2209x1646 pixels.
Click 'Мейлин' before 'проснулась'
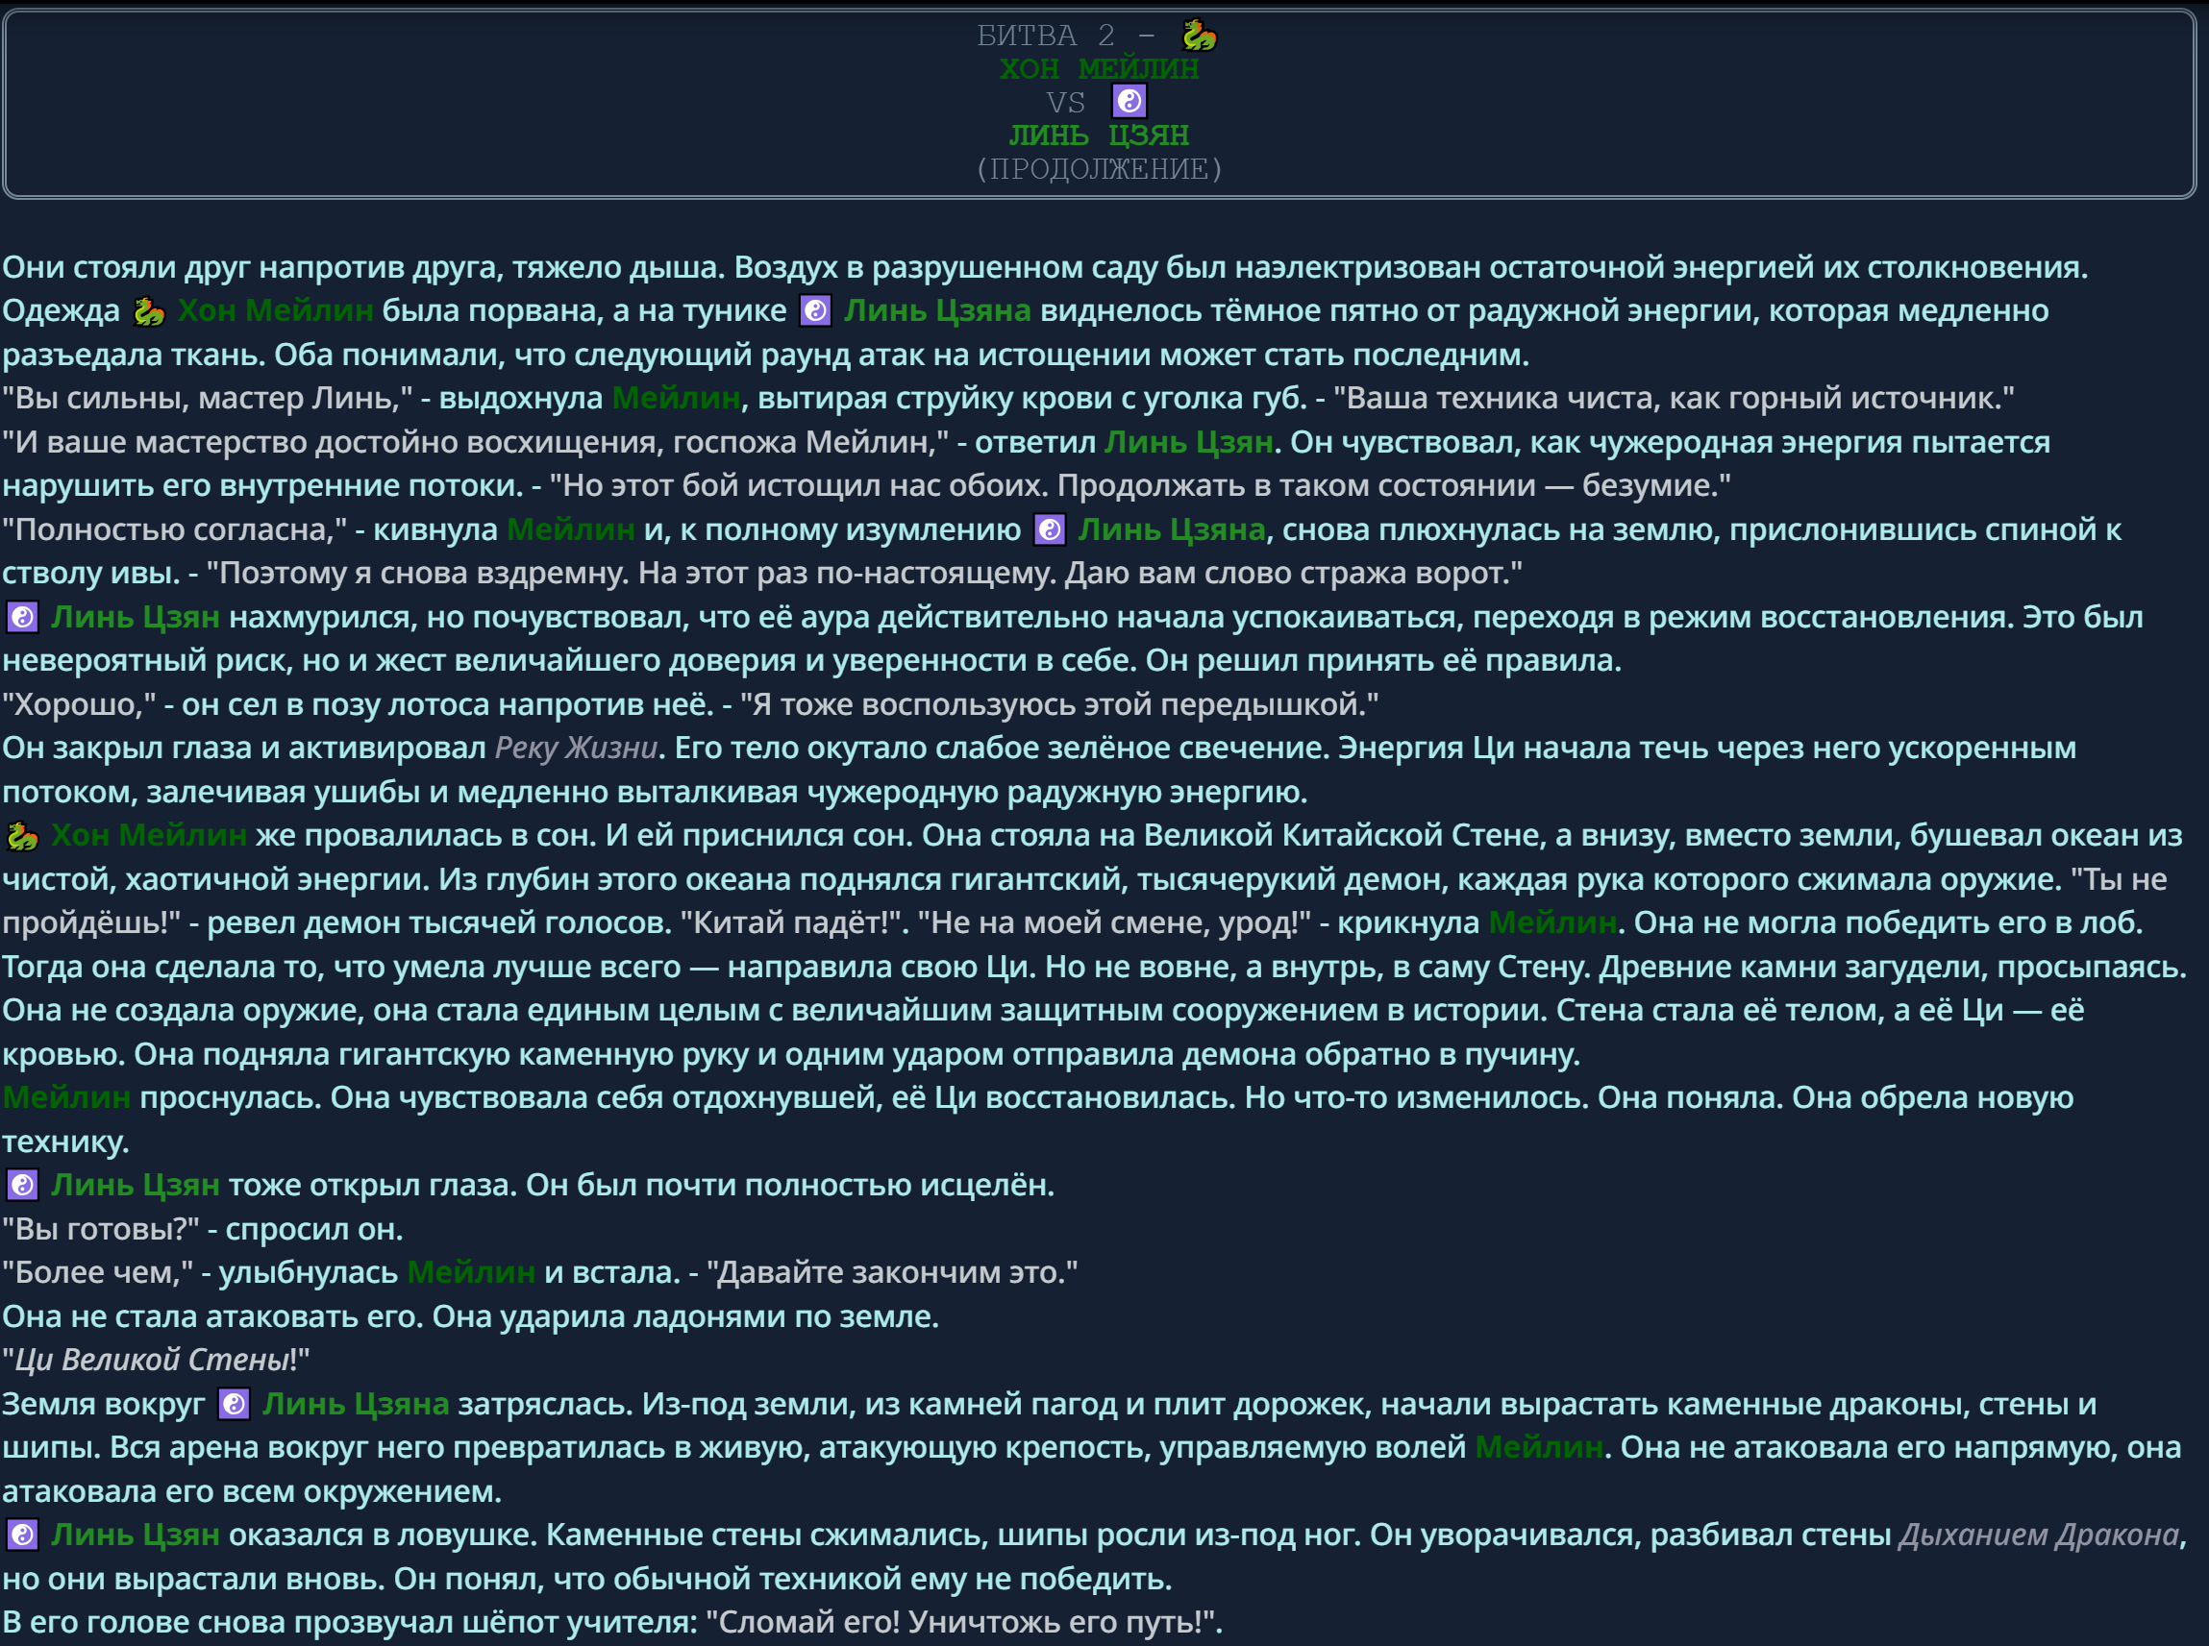pyautogui.click(x=65, y=1098)
